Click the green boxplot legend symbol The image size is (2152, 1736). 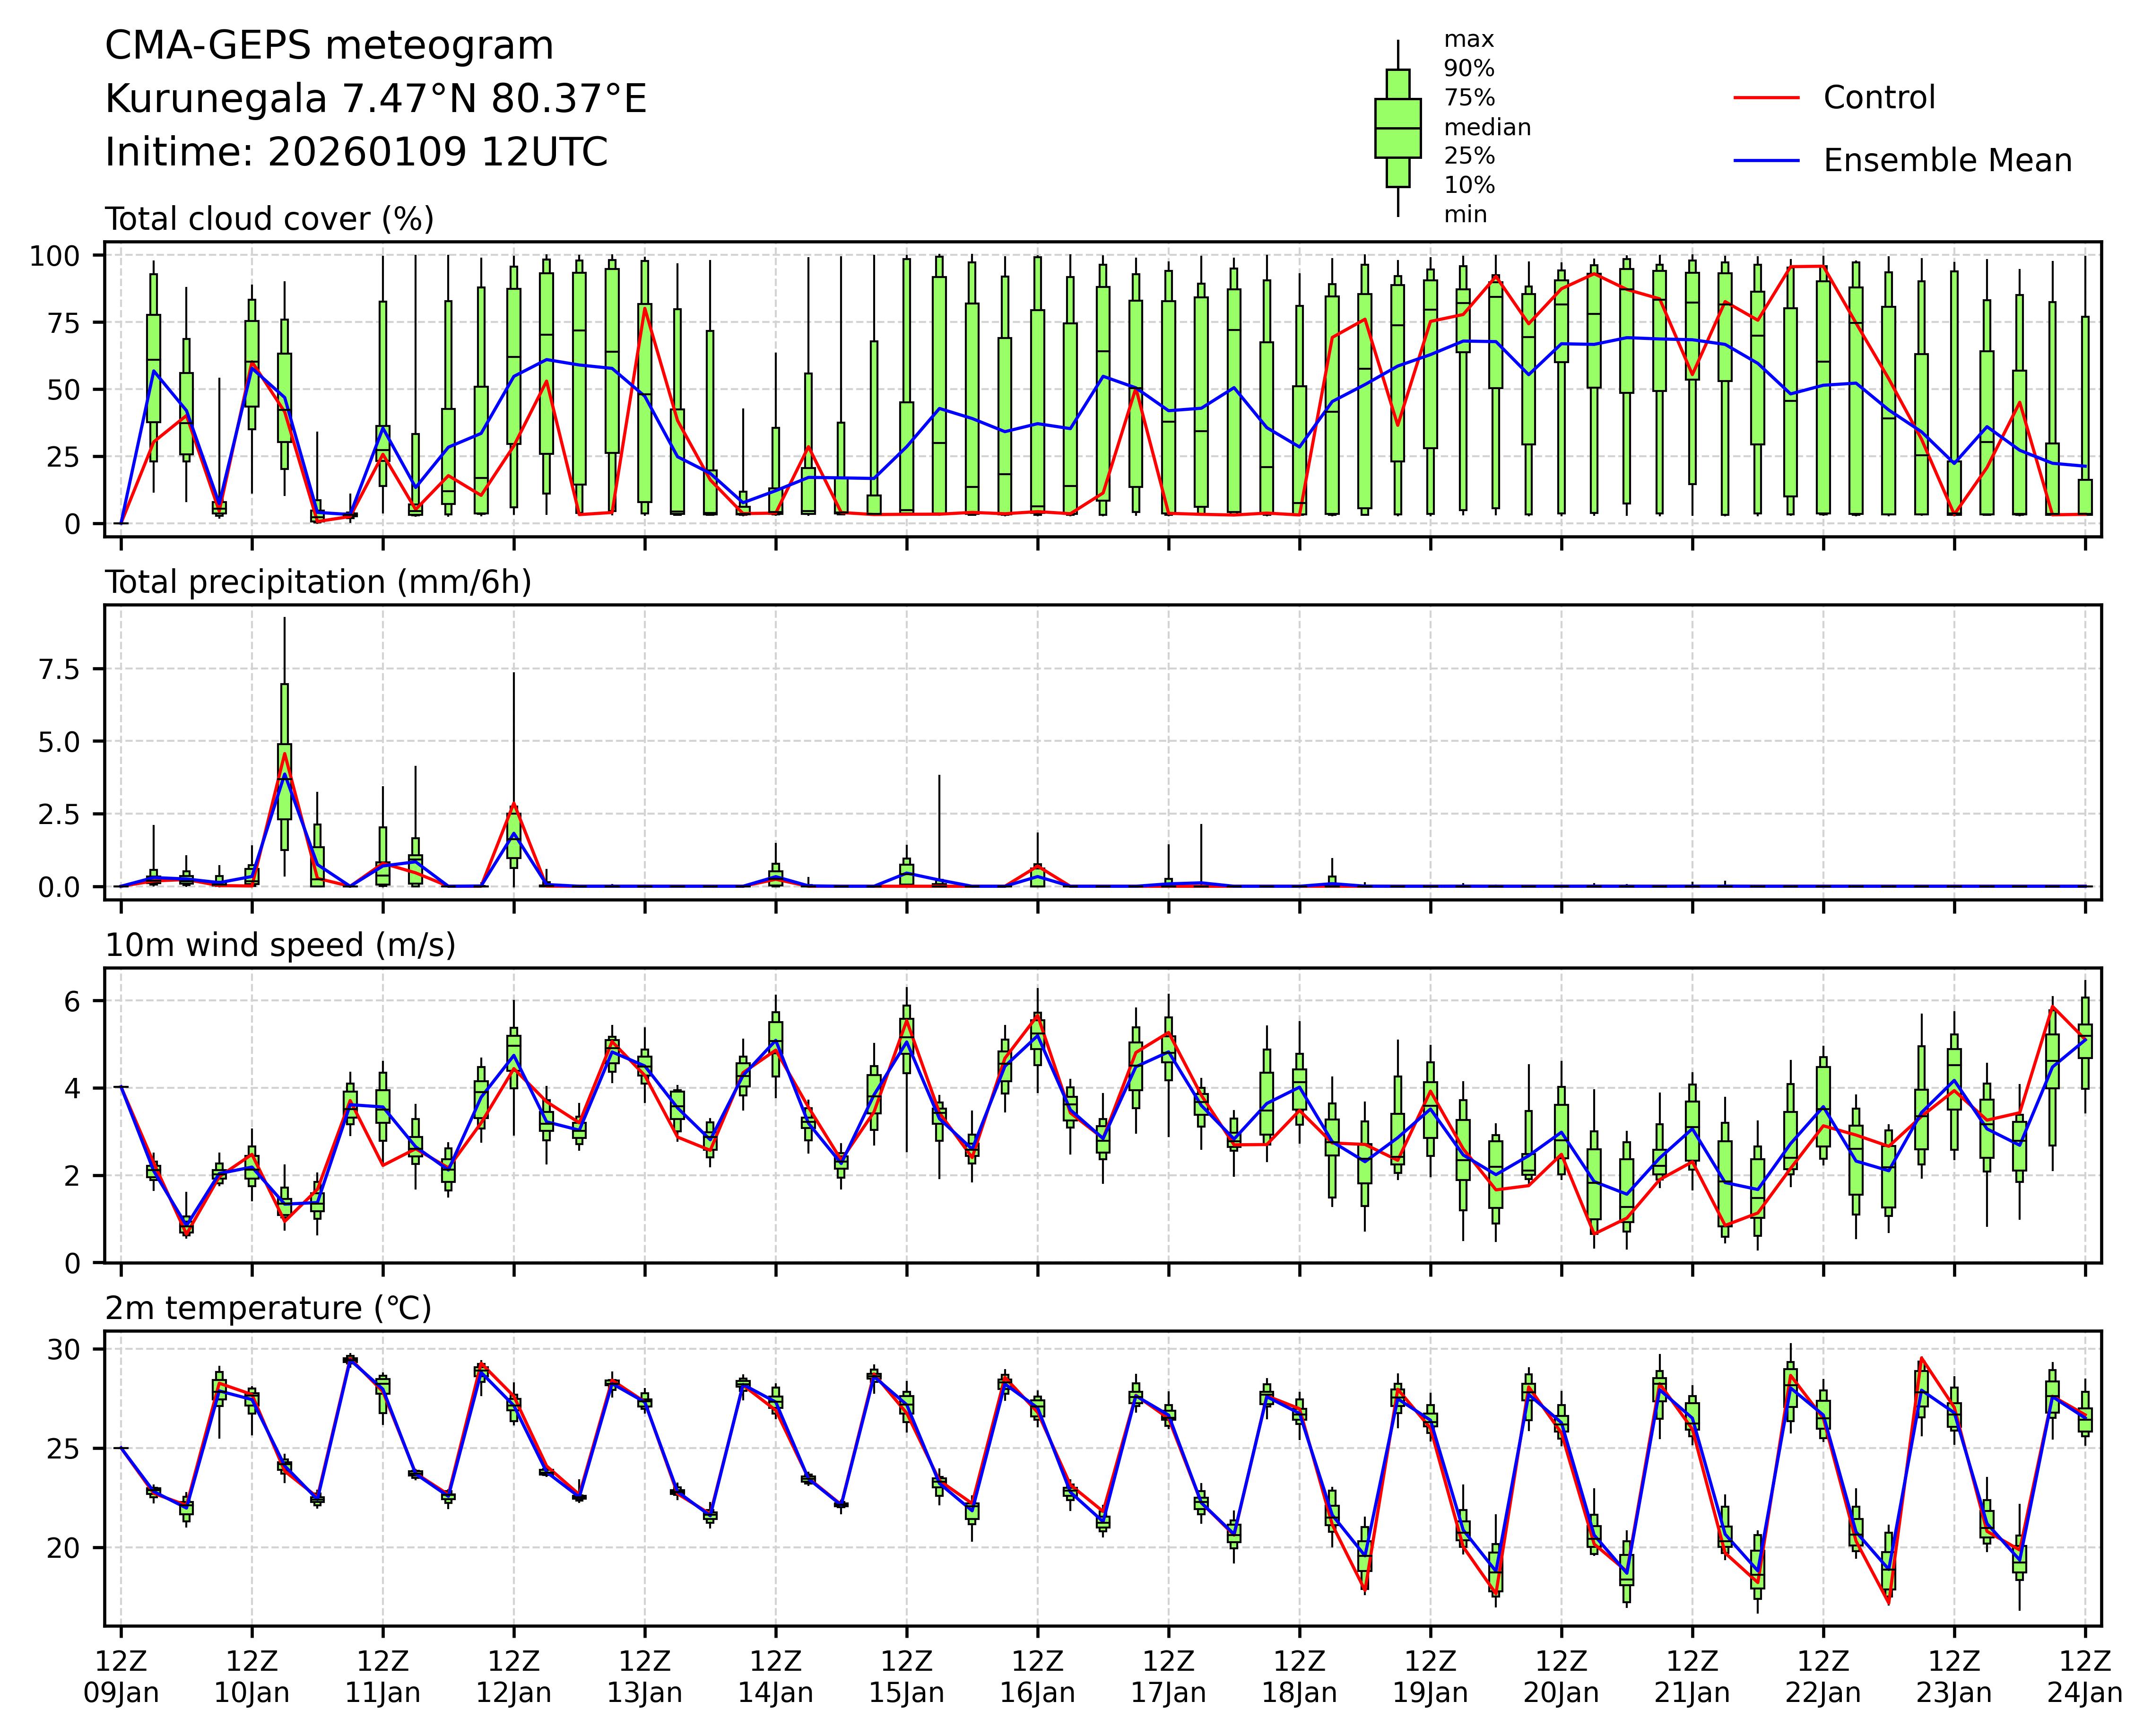coord(1397,128)
